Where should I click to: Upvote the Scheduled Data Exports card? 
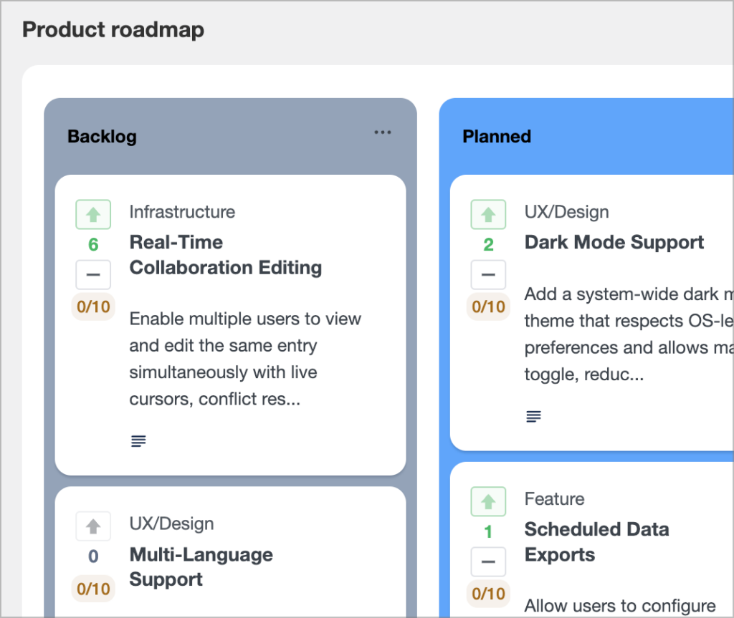pos(488,501)
